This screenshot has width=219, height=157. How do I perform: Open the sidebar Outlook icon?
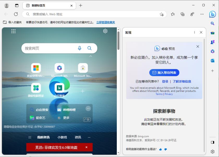click(212, 61)
